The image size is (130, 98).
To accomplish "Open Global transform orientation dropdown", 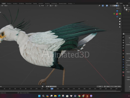I will 43,6.
